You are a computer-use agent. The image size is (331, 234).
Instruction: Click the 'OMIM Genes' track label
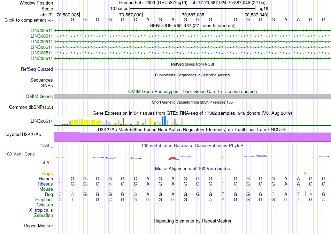pyautogui.click(x=39, y=97)
